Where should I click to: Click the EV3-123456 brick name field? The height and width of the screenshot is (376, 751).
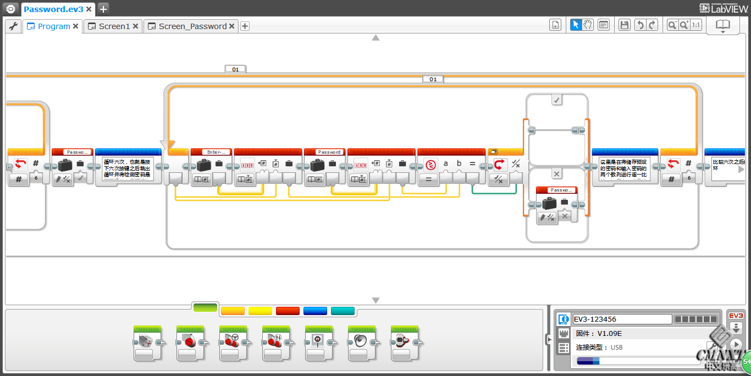(621, 319)
